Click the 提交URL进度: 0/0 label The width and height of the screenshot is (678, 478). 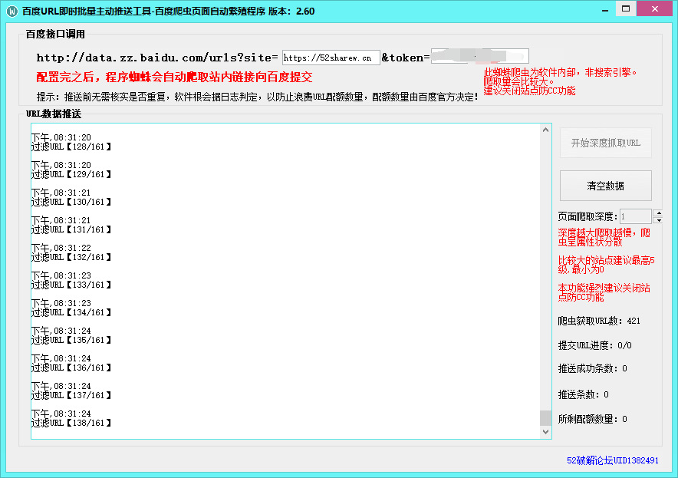[x=594, y=345]
